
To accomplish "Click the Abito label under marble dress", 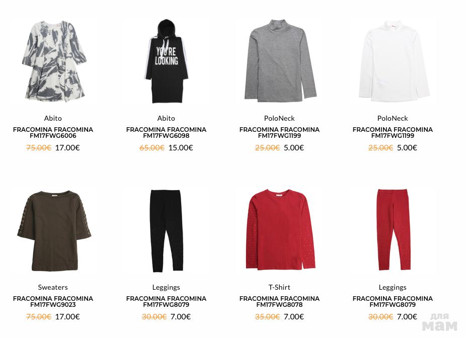I will tap(53, 118).
